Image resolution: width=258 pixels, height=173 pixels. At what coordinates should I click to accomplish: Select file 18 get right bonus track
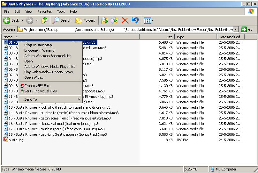pos(58,134)
